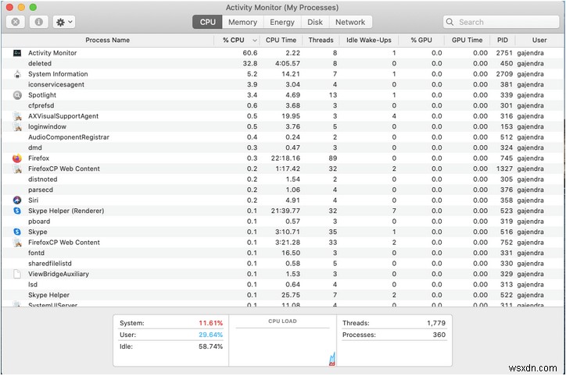
Task: Click the Threads count 1,779
Action: tap(436, 323)
